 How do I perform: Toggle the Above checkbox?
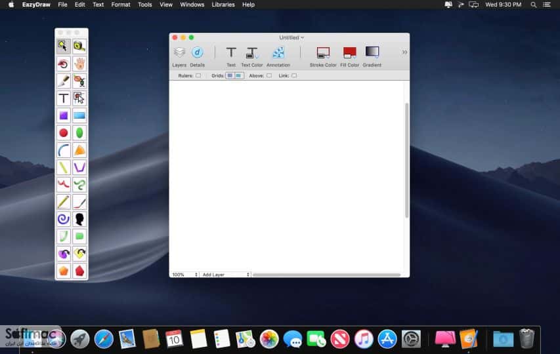[269, 75]
